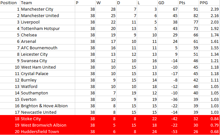
Task: Click the Stoke City cell in red row
Action: tap(47, 119)
